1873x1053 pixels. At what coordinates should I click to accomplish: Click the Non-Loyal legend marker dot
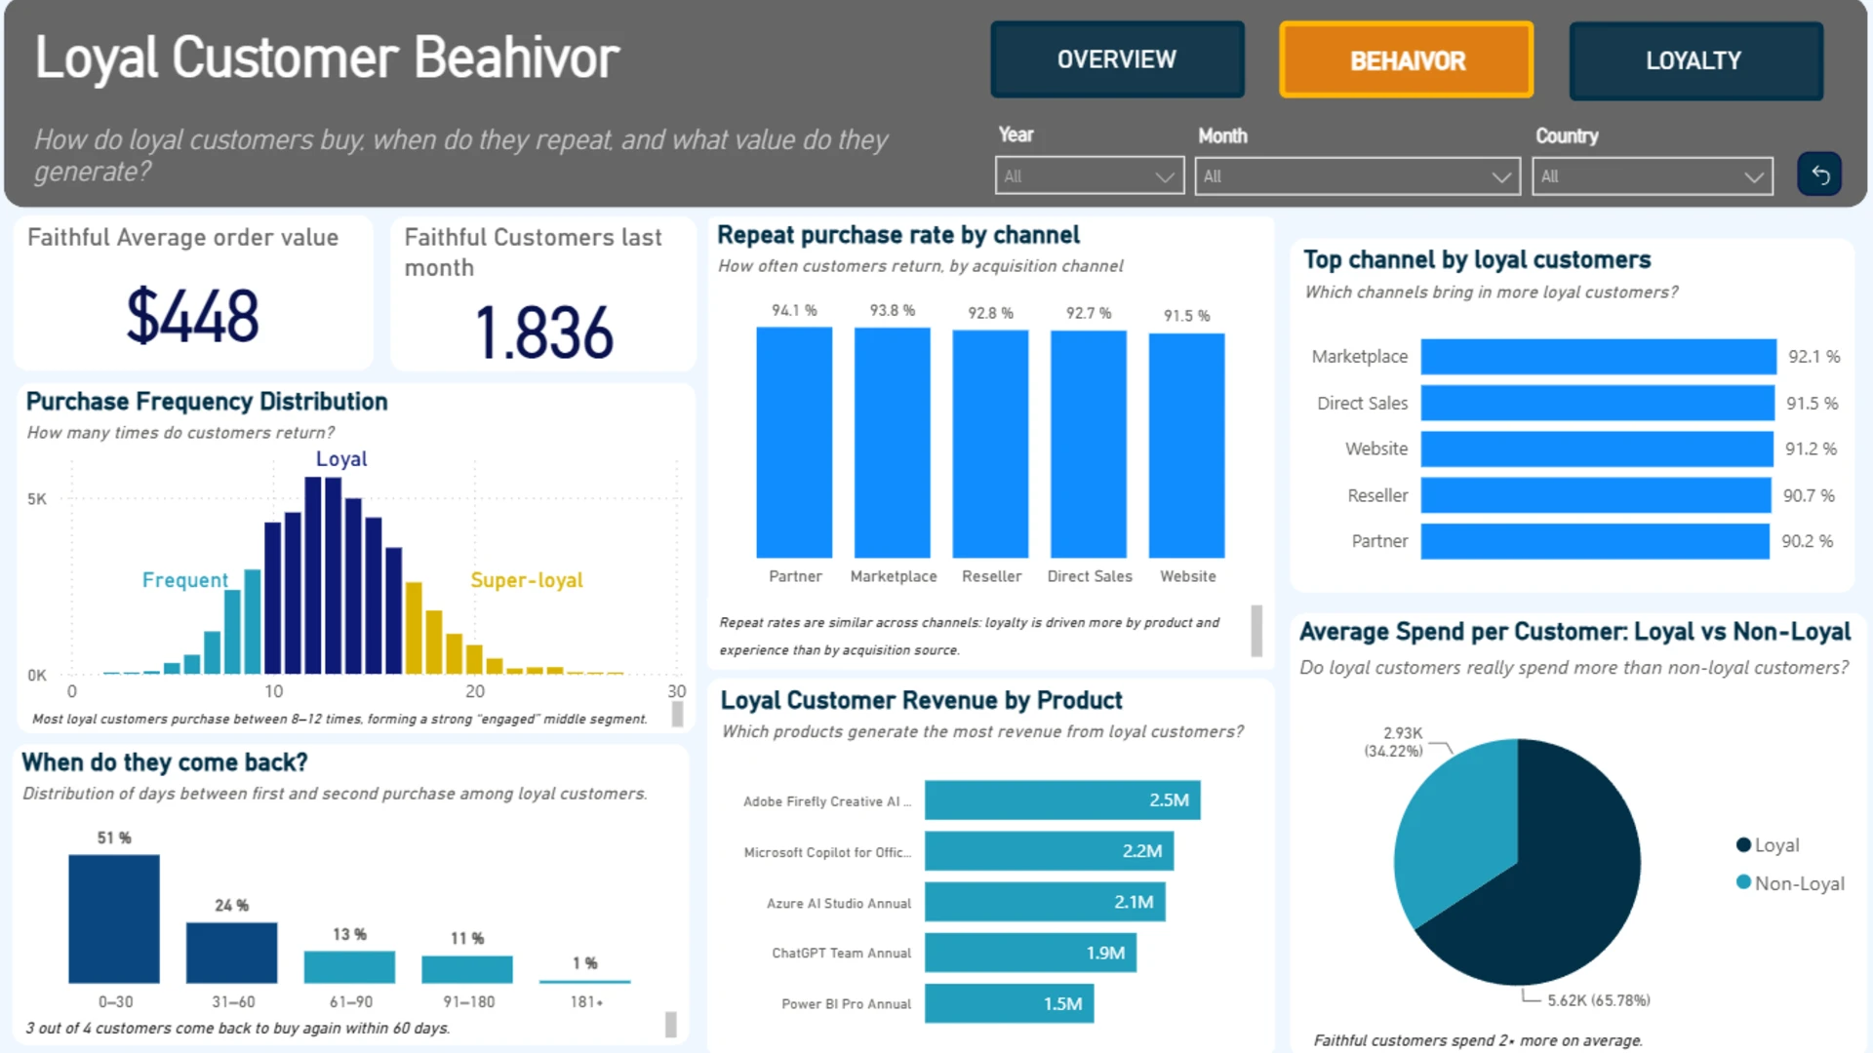(x=1743, y=882)
